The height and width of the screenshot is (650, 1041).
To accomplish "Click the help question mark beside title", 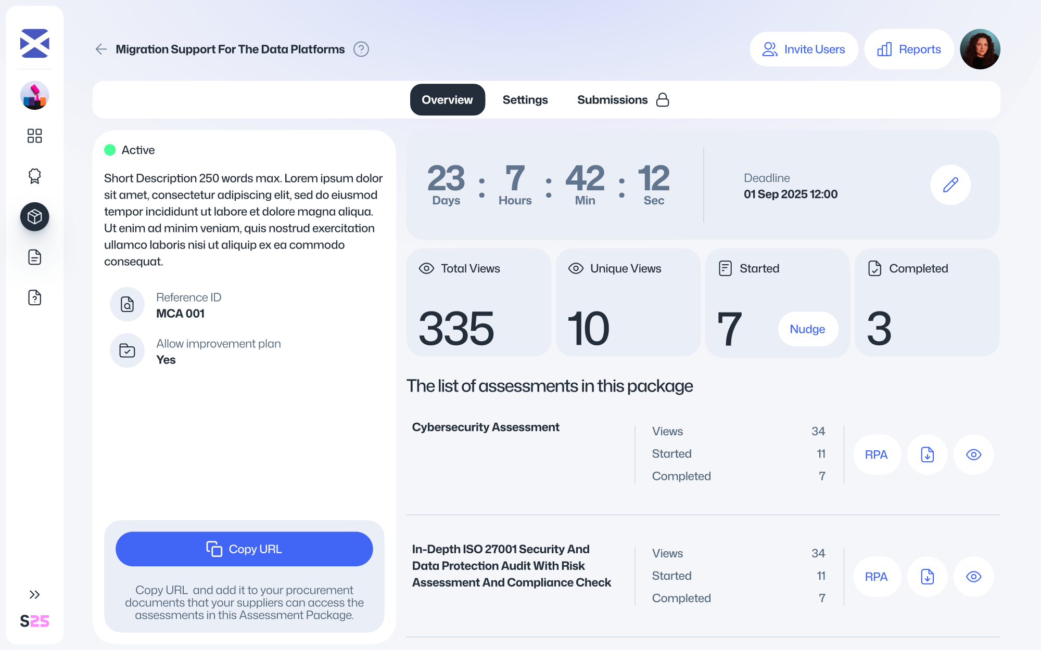I will click(361, 49).
